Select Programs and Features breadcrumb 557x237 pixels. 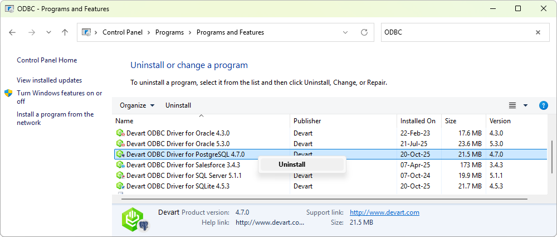230,32
